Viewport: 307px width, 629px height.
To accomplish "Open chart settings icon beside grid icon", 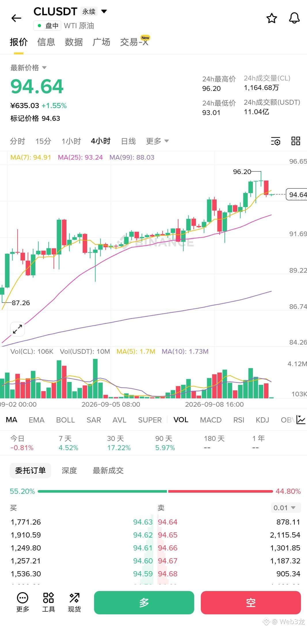I will tap(275, 141).
